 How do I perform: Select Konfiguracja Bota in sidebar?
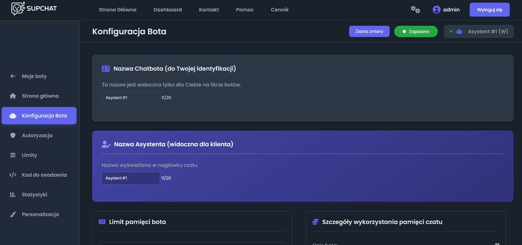pyautogui.click(x=39, y=116)
